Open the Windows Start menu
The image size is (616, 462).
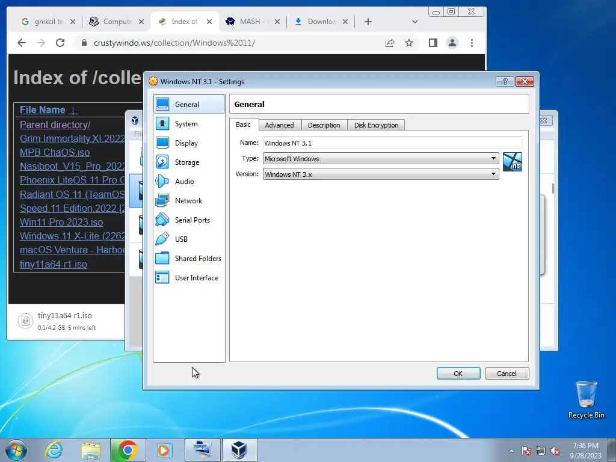pyautogui.click(x=16, y=450)
